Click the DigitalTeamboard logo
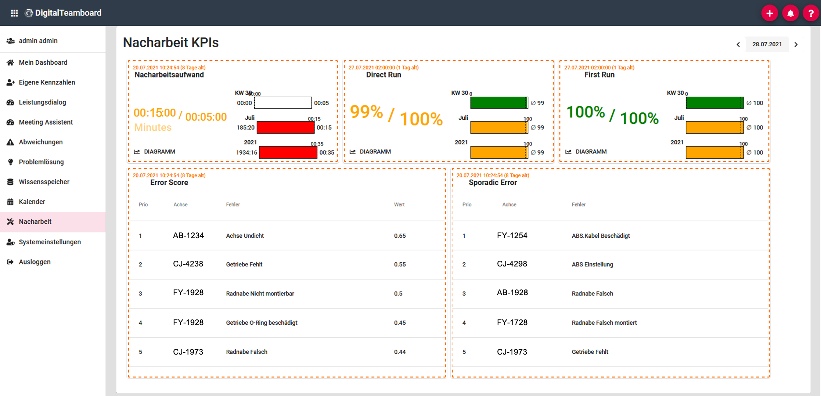The height and width of the screenshot is (396, 822). [63, 13]
